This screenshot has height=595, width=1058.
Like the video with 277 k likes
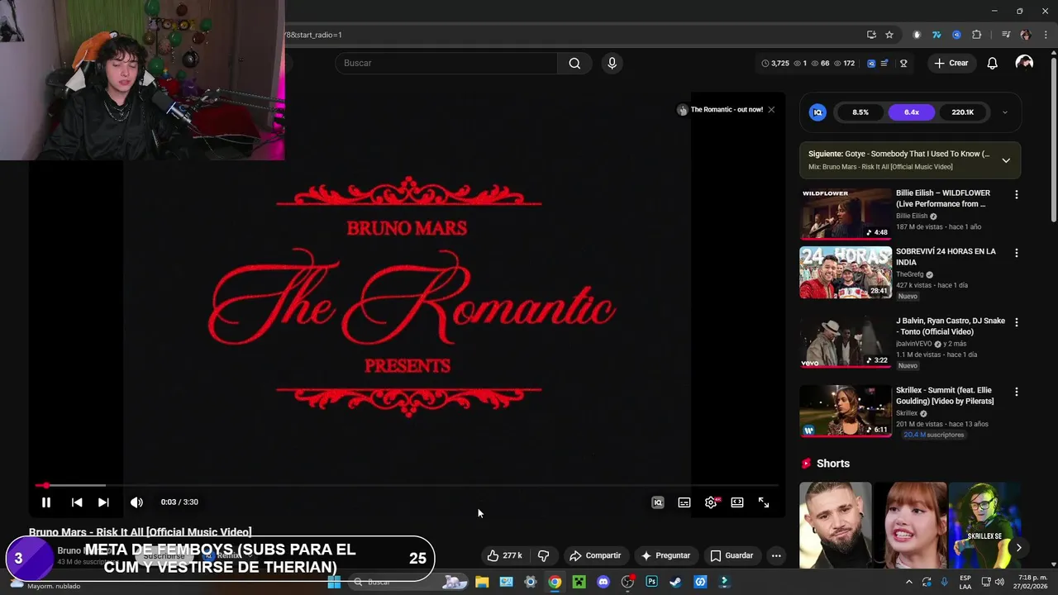[x=504, y=555]
